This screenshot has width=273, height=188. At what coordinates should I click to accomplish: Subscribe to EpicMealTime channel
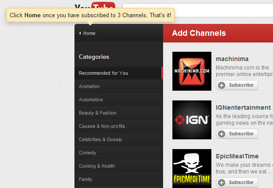tap(237, 182)
